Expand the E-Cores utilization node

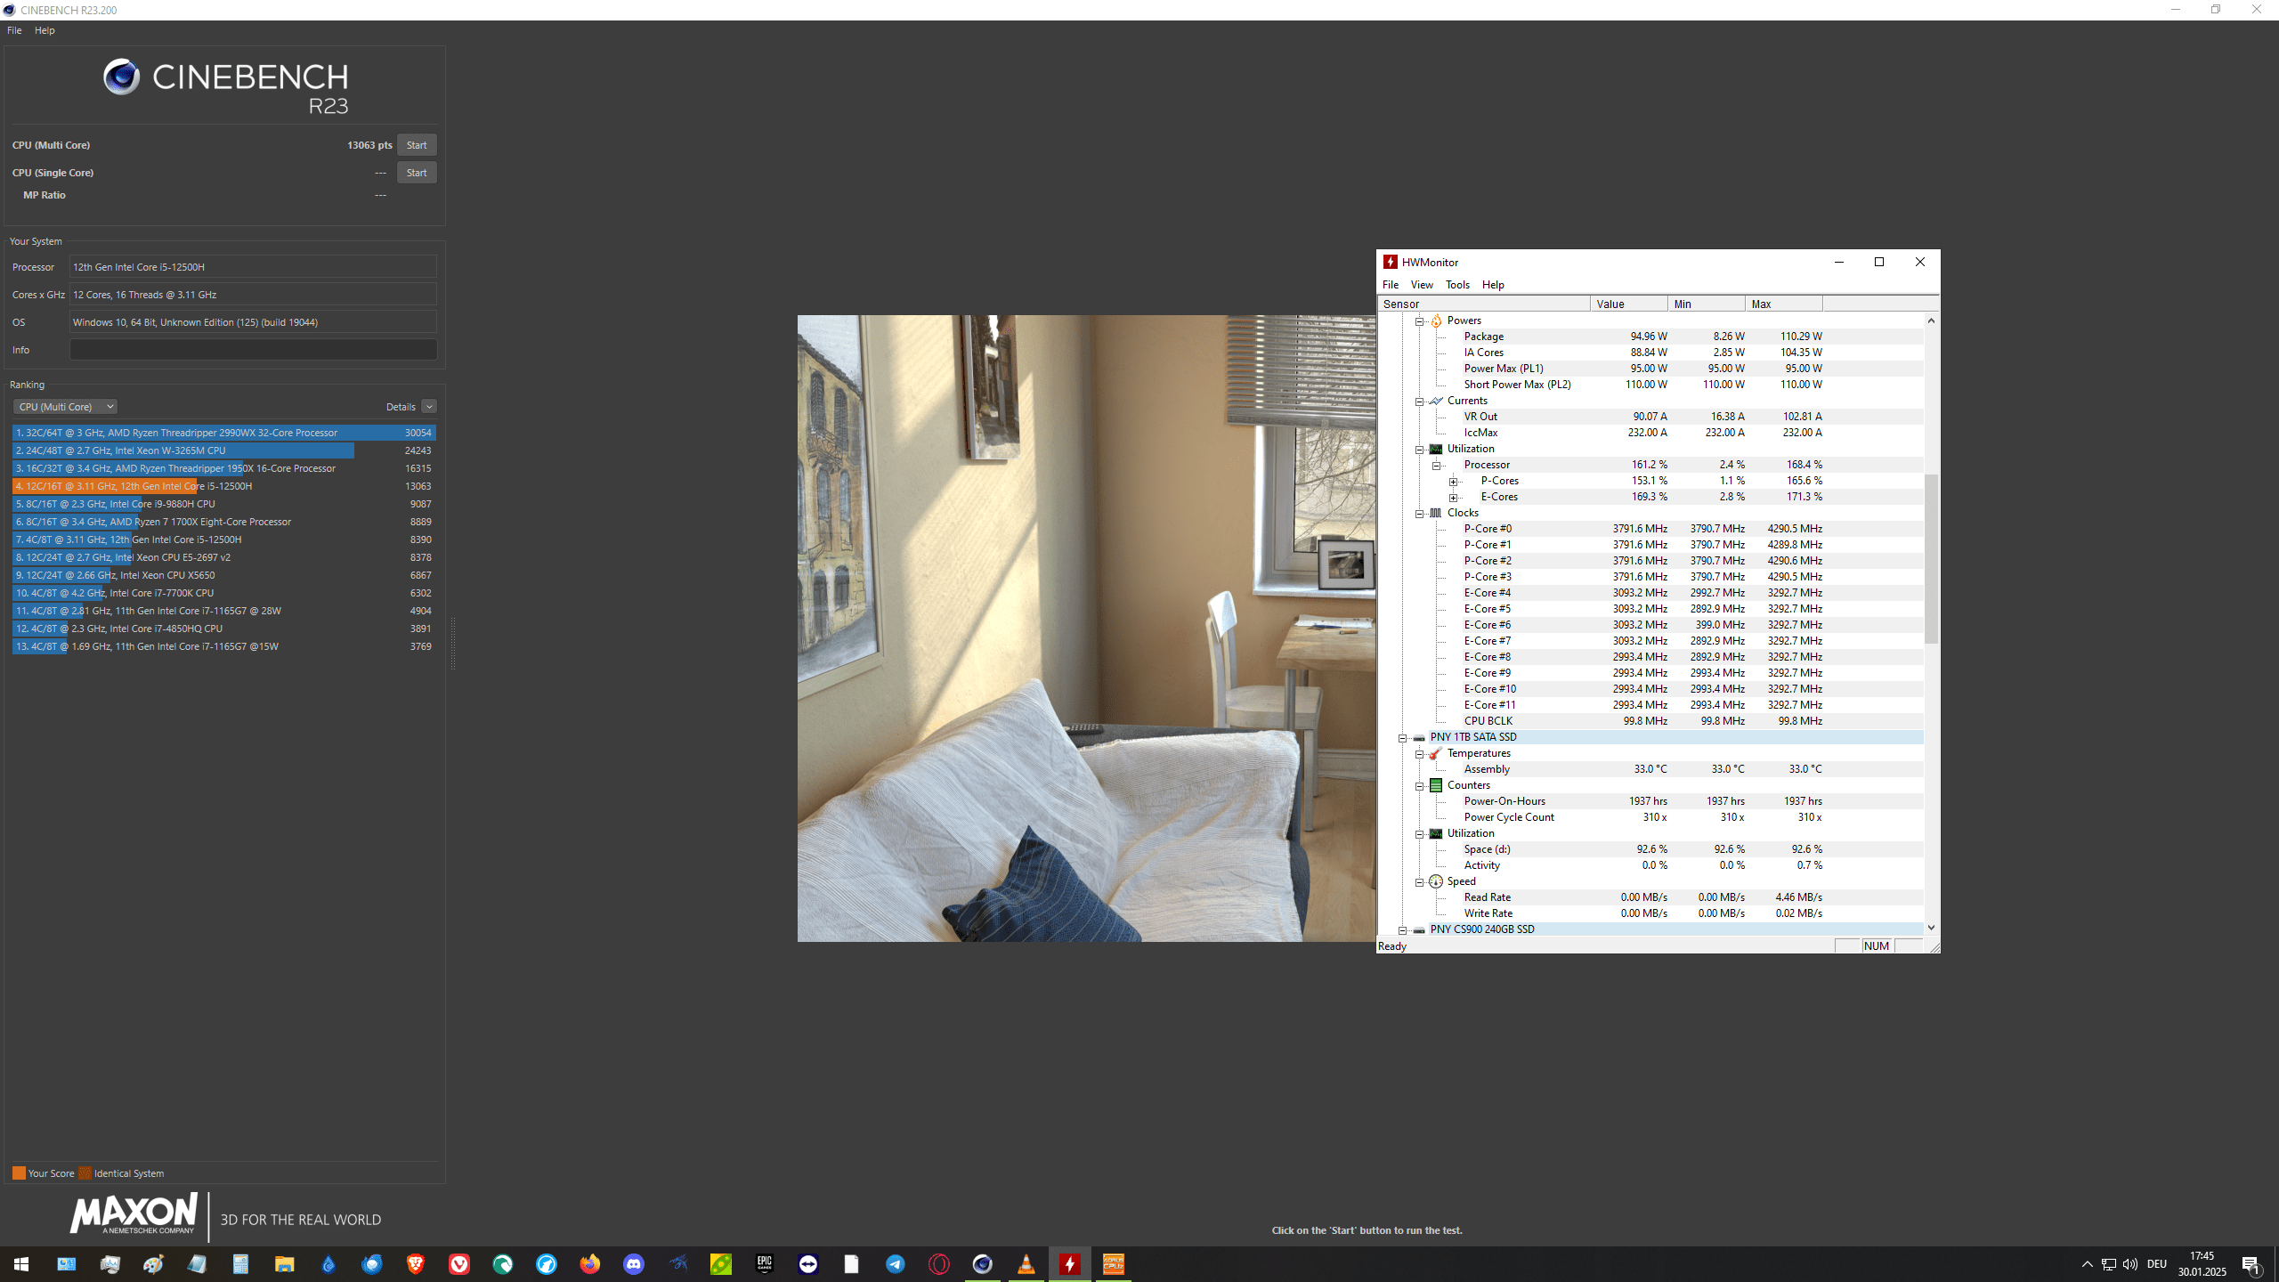pos(1453,498)
